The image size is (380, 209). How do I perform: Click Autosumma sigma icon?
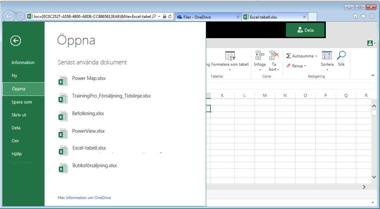pos(288,56)
